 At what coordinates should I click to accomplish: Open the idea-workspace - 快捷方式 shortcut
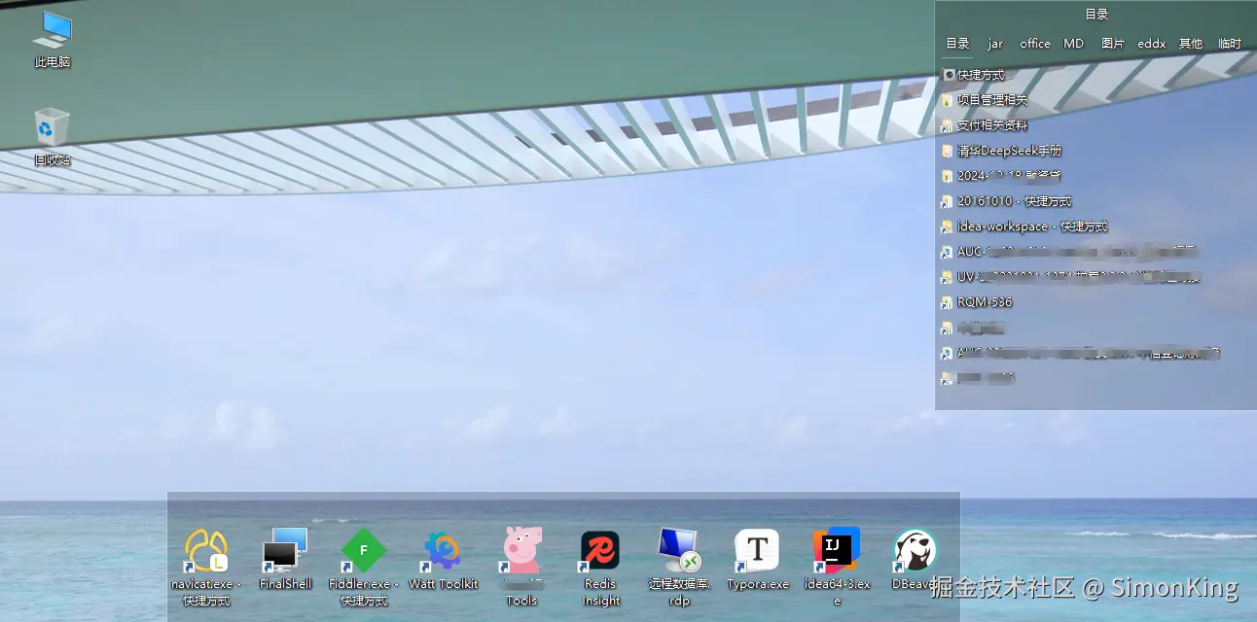[1024, 226]
